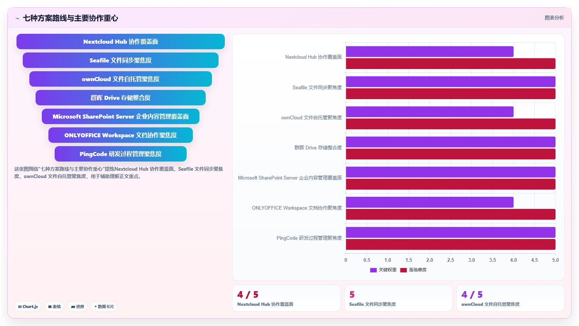Click the purple chart bar for ONLYOFFICE Workspace
The width and height of the screenshot is (579, 326).
tap(430, 202)
